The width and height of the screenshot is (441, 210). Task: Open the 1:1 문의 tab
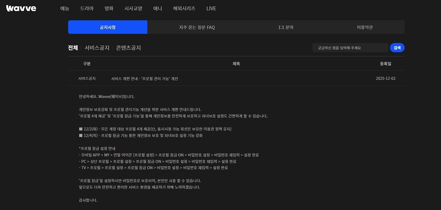click(x=286, y=27)
